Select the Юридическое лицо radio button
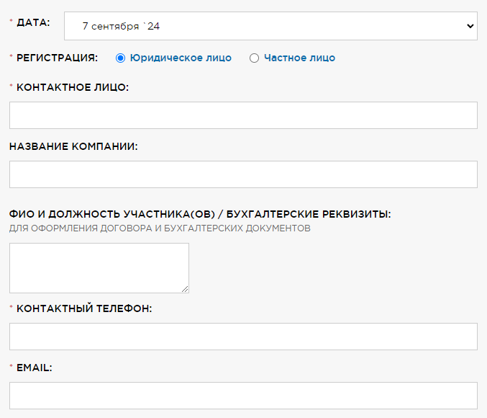 (x=121, y=58)
